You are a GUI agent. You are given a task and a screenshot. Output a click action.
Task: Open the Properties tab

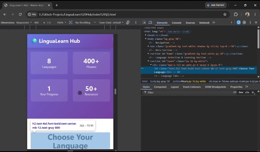coord(236,87)
